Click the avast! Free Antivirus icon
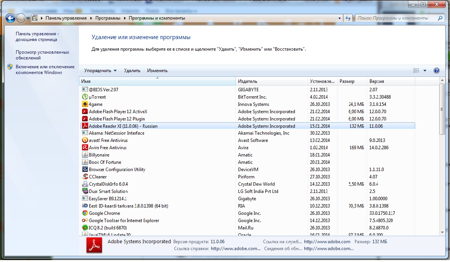This screenshot has height=262, width=450. click(85, 140)
